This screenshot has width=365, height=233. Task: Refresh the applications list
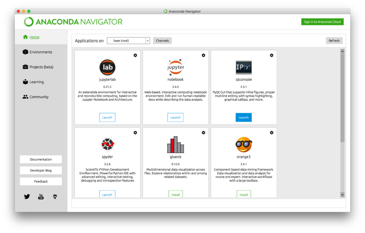[334, 41]
